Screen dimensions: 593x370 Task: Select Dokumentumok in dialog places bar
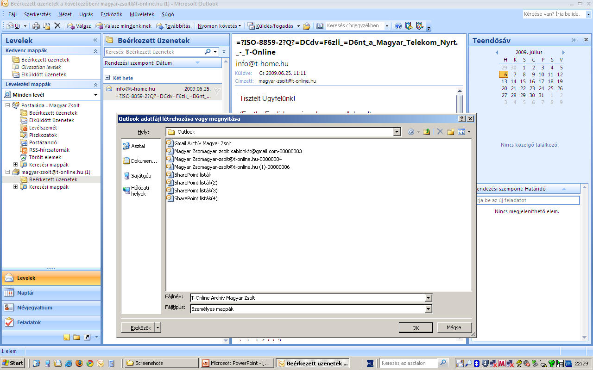pyautogui.click(x=140, y=161)
